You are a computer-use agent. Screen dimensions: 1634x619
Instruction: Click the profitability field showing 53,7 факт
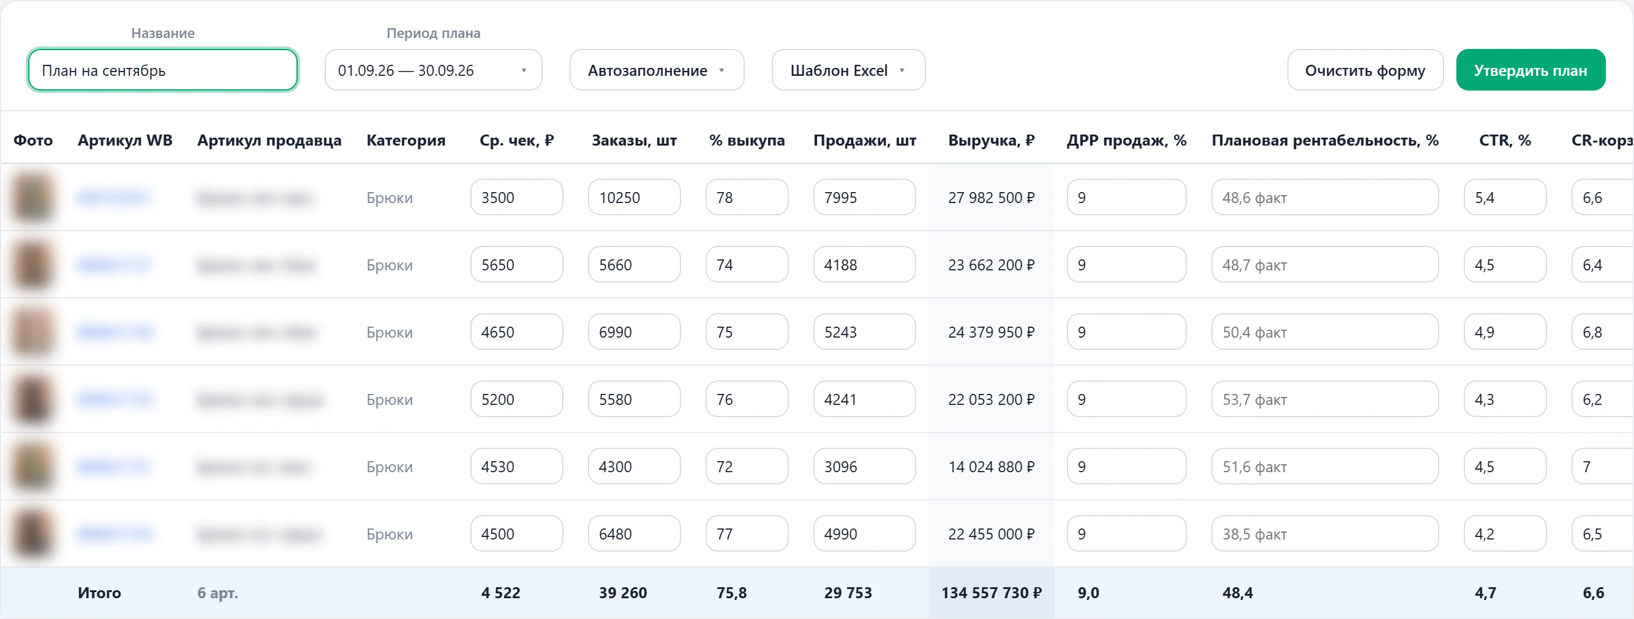[x=1325, y=400]
